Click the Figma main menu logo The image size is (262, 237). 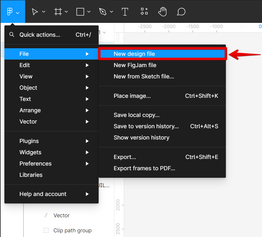tap(10, 12)
